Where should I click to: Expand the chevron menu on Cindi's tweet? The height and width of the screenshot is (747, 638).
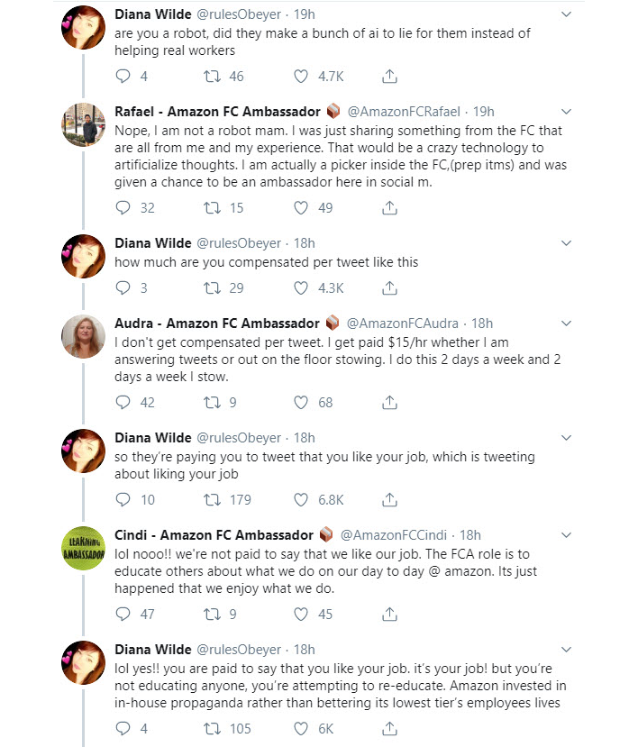(566, 535)
